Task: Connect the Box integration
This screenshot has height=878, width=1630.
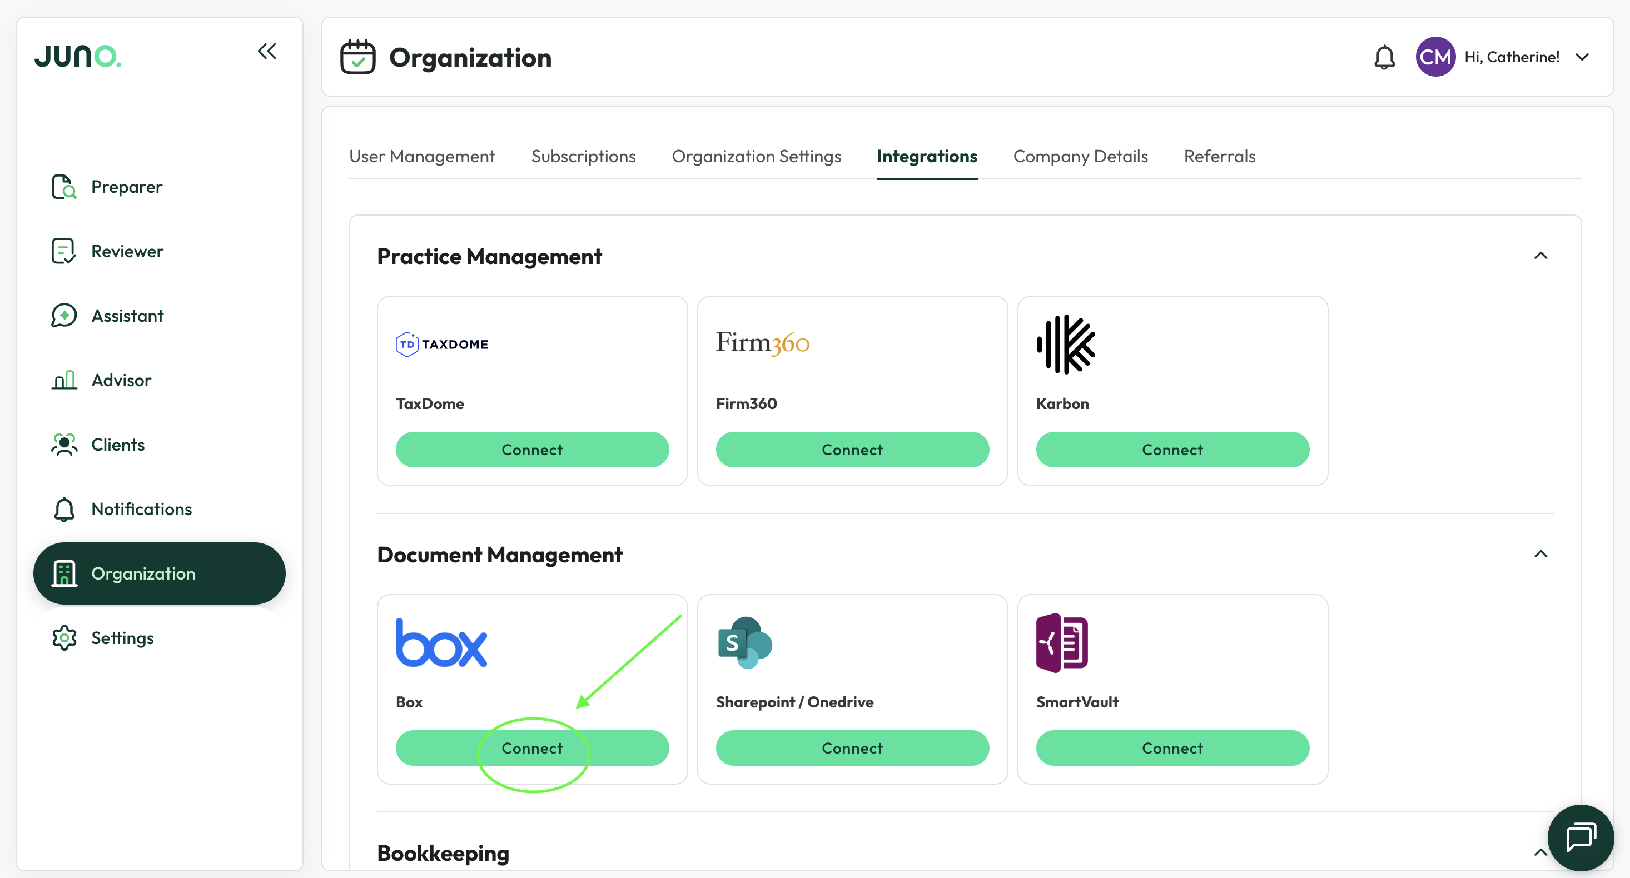Action: (532, 748)
